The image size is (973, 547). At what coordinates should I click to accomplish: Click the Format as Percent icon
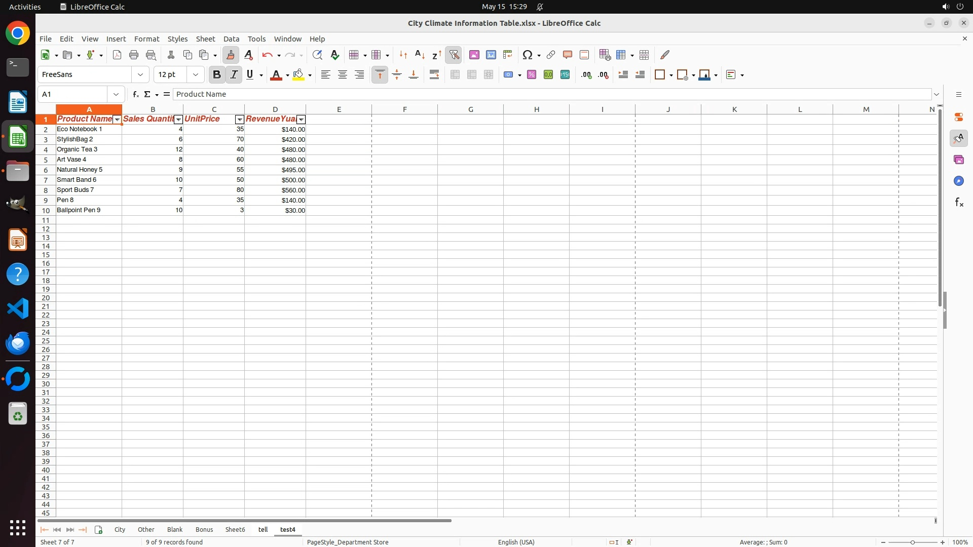(x=532, y=74)
